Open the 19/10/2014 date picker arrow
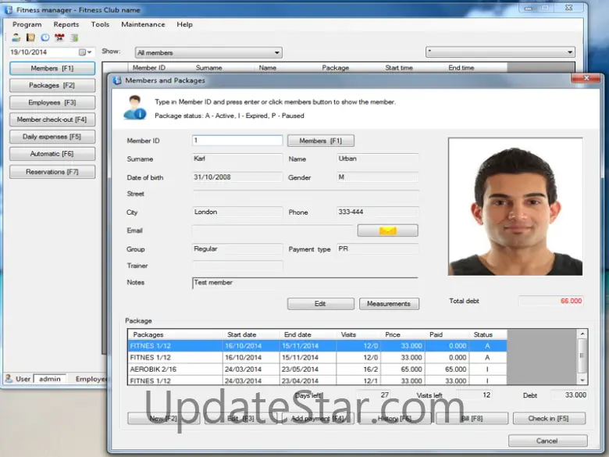Image resolution: width=609 pixels, height=457 pixels. (90, 52)
